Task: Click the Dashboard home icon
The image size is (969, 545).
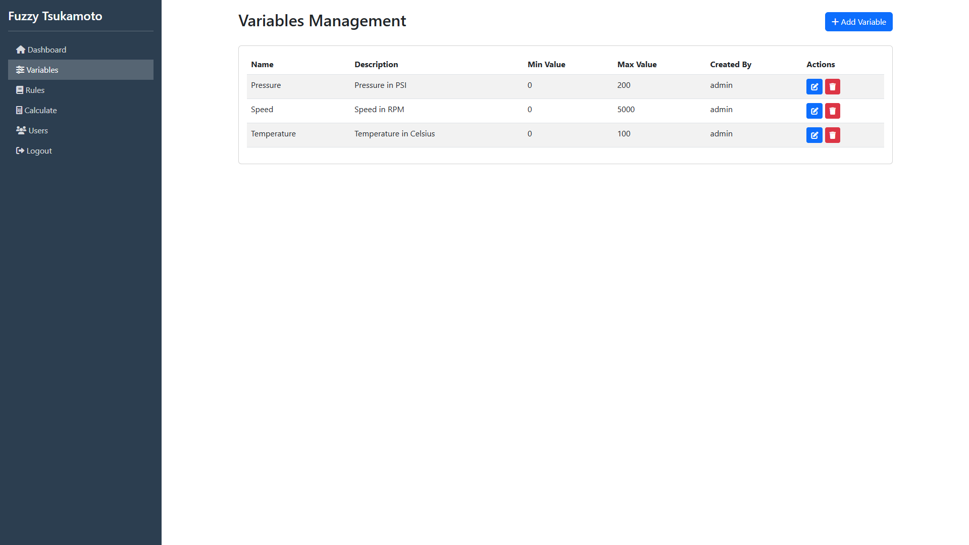Action: click(x=21, y=49)
